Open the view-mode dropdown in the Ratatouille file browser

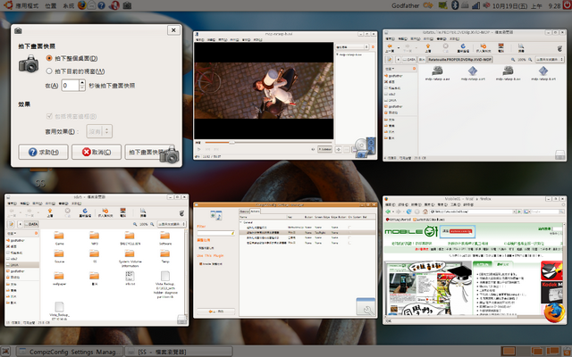(550, 60)
